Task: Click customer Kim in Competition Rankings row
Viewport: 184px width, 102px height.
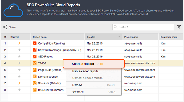Action: [x=163, y=43]
